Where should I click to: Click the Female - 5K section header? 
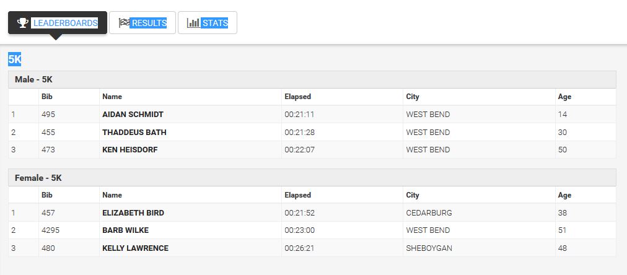38,178
